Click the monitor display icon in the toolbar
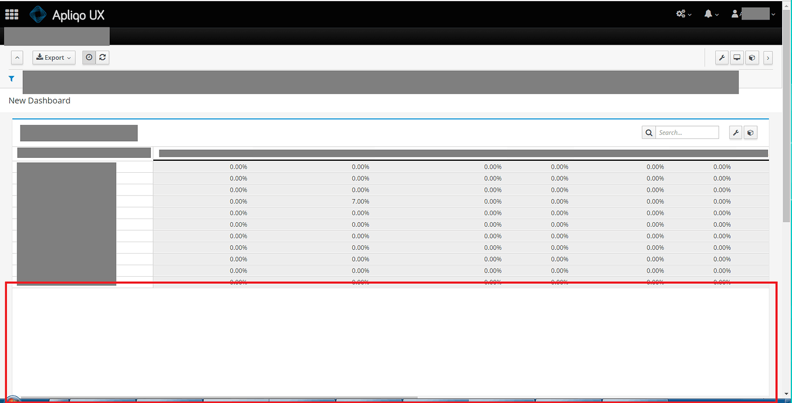 pos(737,57)
